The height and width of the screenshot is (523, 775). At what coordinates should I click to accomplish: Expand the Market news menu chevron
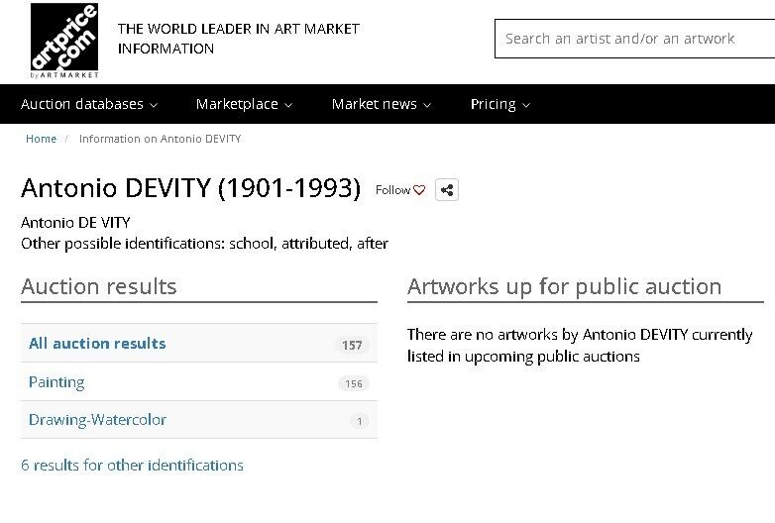point(427,105)
